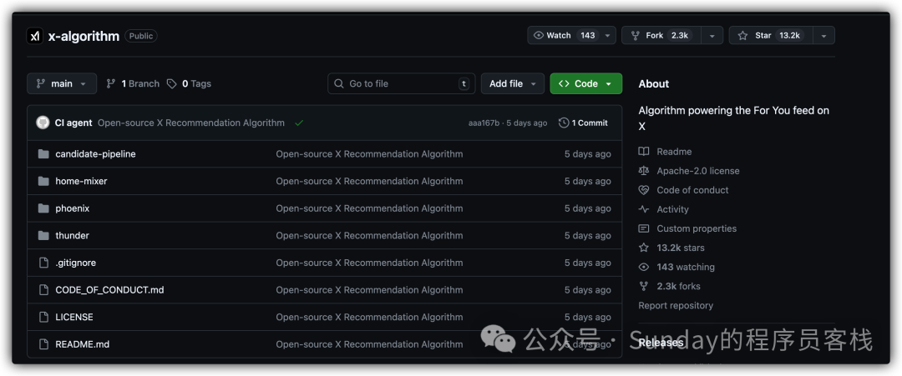Open the green Code dropdown button

585,84
